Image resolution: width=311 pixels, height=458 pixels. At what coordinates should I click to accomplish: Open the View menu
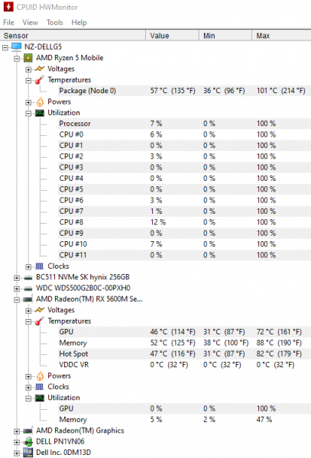pyautogui.click(x=30, y=22)
